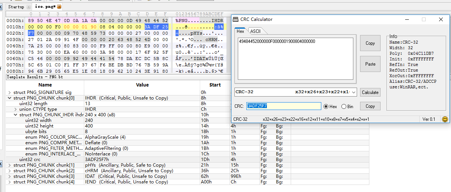Expand the union CTYPE type node
This screenshot has height=192, width=451.
[x=16, y=109]
